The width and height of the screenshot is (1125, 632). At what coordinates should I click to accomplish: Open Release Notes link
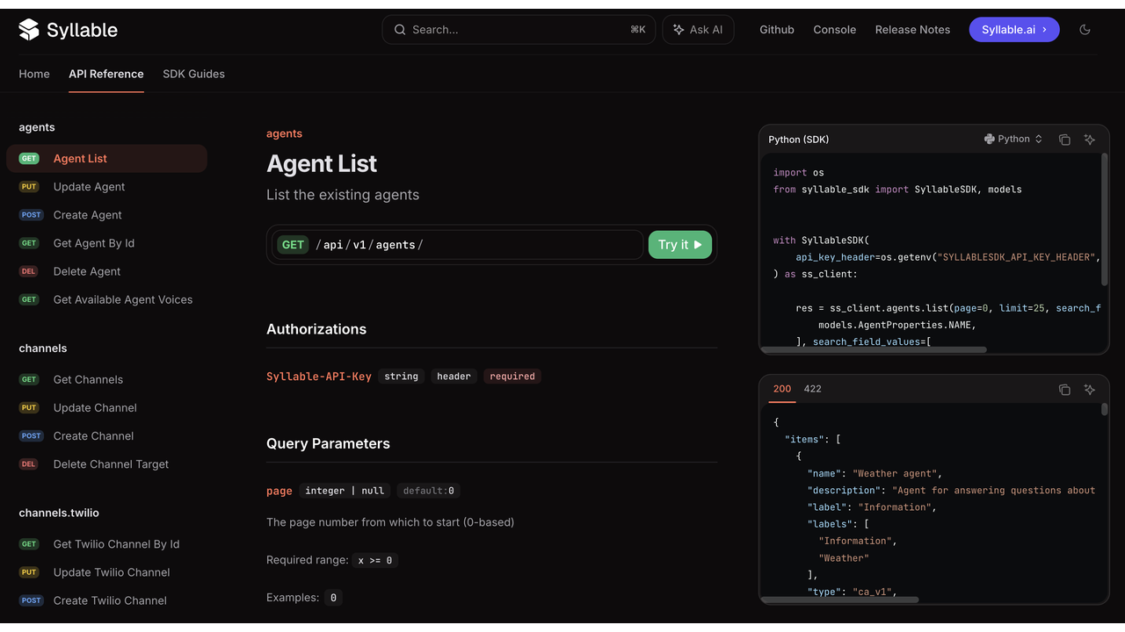point(912,30)
